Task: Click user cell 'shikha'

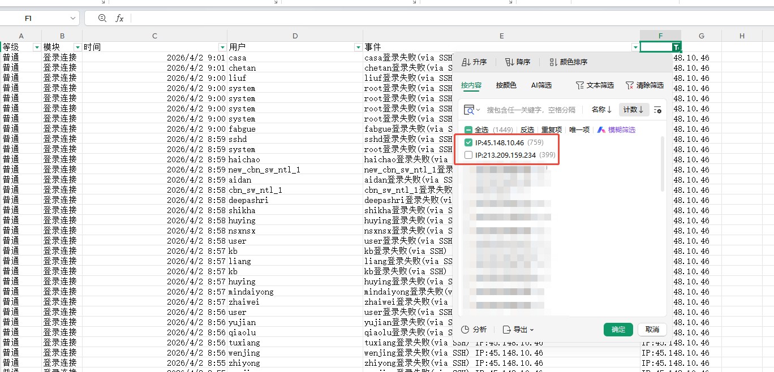Action: coord(295,210)
